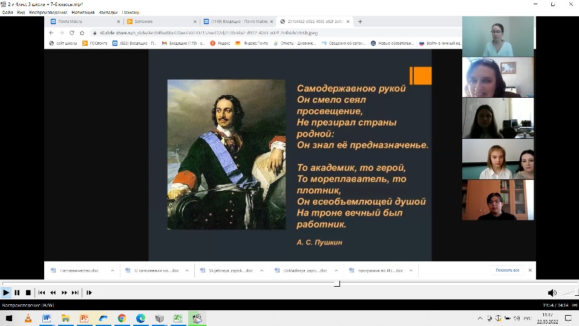Click the Воспроизведение [H/W] status text
The height and width of the screenshot is (326, 579).
pos(28,305)
